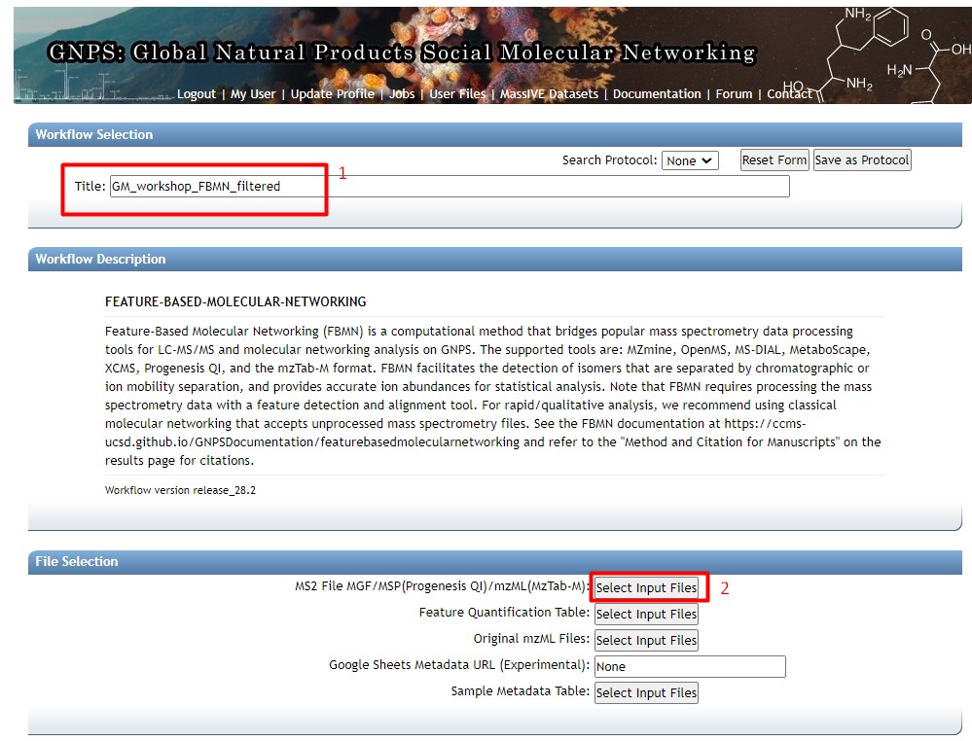This screenshot has width=972, height=741.
Task: Open the Documentation link
Action: 657,94
